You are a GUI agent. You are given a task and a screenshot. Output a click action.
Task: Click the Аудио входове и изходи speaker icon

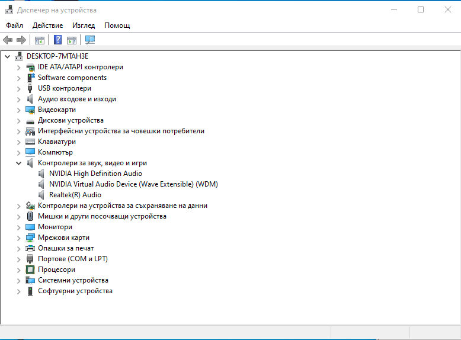point(30,100)
